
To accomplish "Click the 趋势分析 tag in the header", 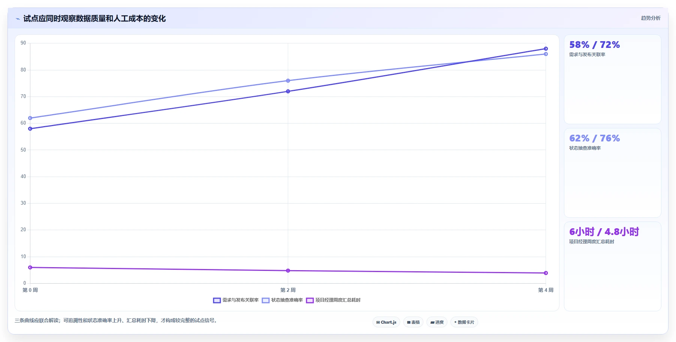I will [651, 18].
